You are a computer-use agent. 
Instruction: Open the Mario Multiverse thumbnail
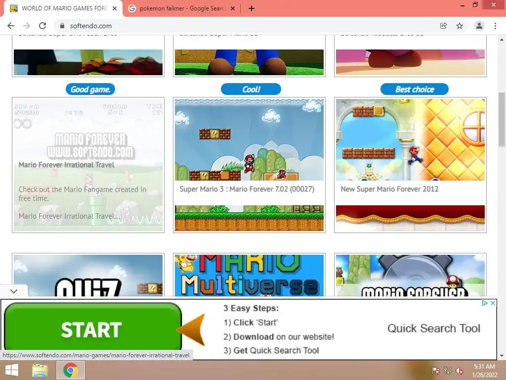click(x=249, y=275)
